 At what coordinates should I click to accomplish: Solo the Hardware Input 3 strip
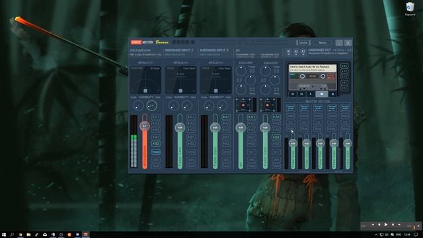[226, 159]
